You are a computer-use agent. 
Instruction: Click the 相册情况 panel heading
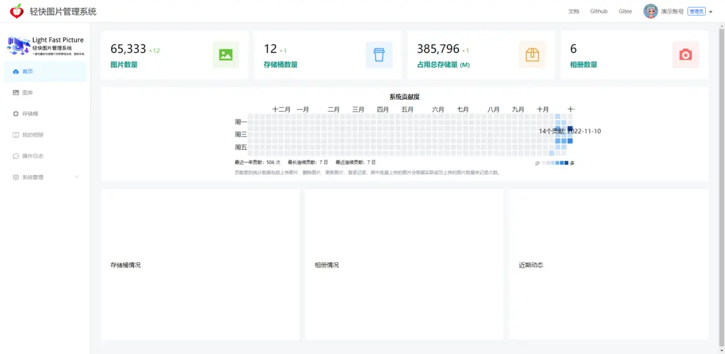tap(327, 265)
